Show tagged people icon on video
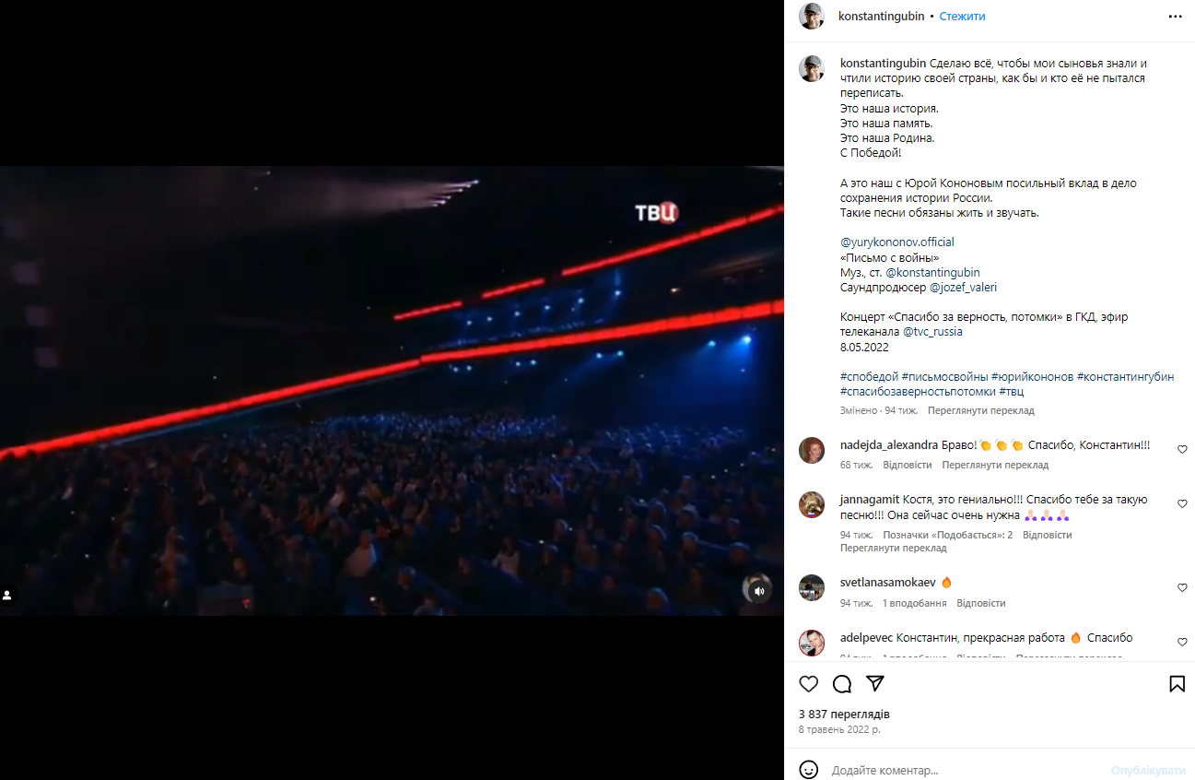Viewport: 1195px width, 780px height. point(7,596)
